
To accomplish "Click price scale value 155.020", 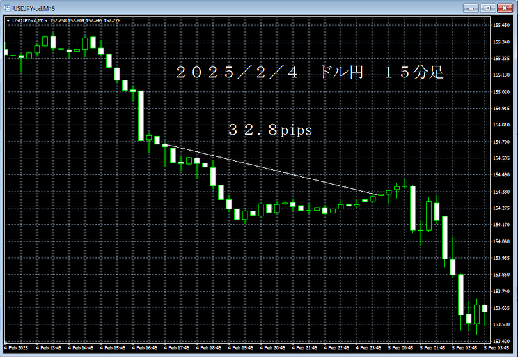I will click(x=501, y=92).
